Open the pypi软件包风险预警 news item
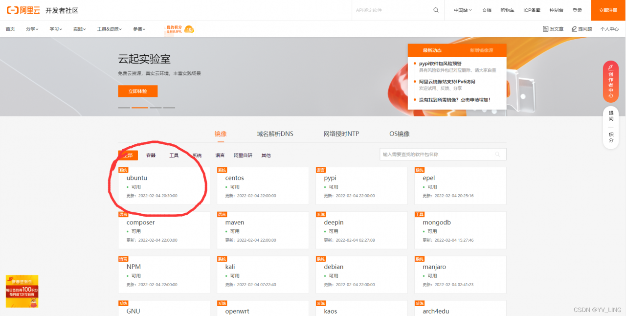The image size is (626, 316). (440, 64)
